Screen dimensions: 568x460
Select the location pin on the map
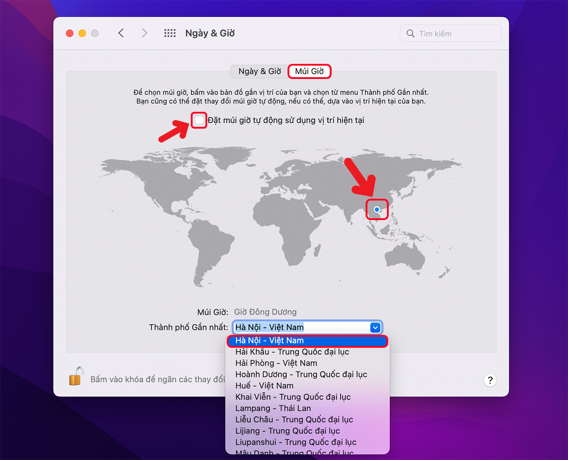[x=377, y=209]
